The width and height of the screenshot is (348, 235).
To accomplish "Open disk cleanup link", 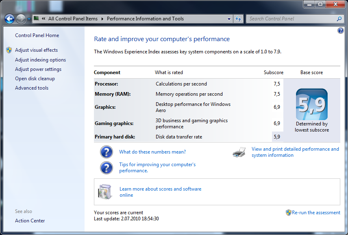I will tap(35, 79).
